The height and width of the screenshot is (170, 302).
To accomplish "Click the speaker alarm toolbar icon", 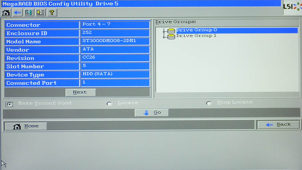I will [40, 13].
